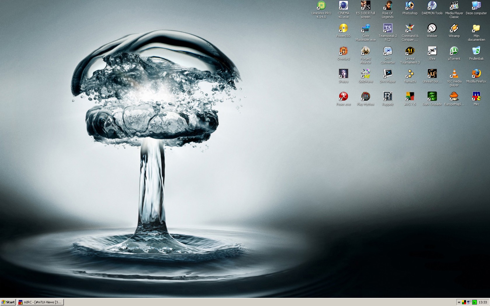This screenshot has height=306, width=490.
Task: Click the 13:33 system clock
Action: (483, 302)
